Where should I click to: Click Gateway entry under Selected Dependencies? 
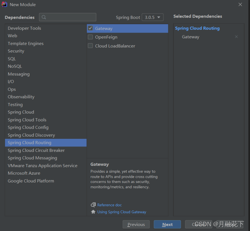pos(190,37)
